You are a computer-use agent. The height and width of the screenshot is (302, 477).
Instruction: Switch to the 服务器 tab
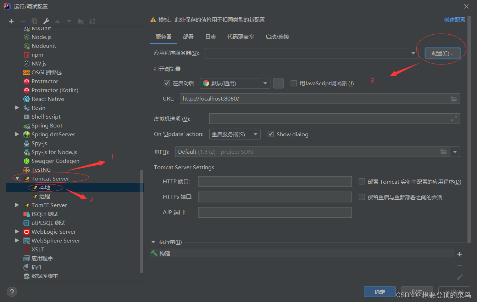[163, 37]
